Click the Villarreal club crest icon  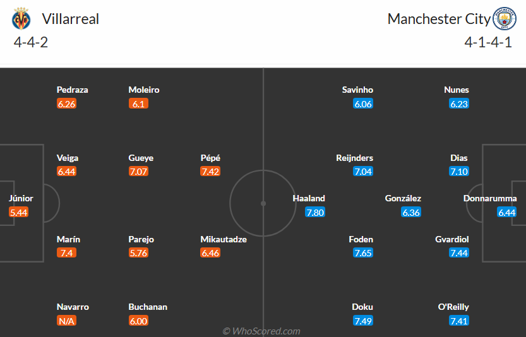point(21,19)
